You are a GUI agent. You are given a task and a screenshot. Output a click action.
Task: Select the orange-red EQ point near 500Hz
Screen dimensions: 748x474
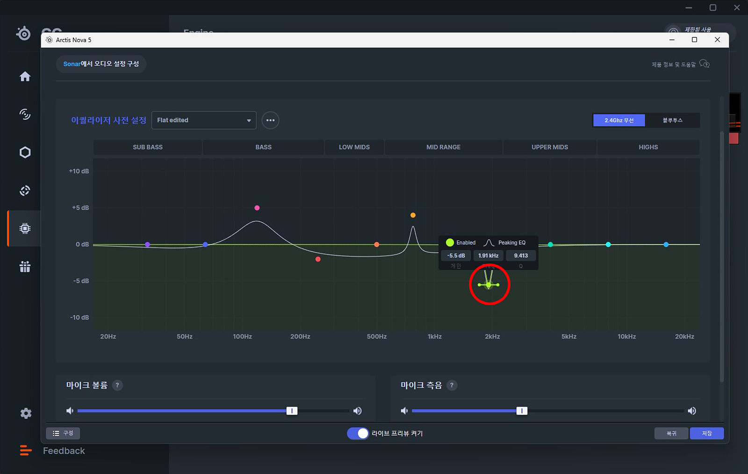click(377, 245)
